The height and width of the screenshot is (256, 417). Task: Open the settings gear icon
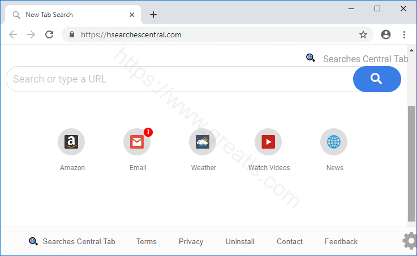(410, 241)
